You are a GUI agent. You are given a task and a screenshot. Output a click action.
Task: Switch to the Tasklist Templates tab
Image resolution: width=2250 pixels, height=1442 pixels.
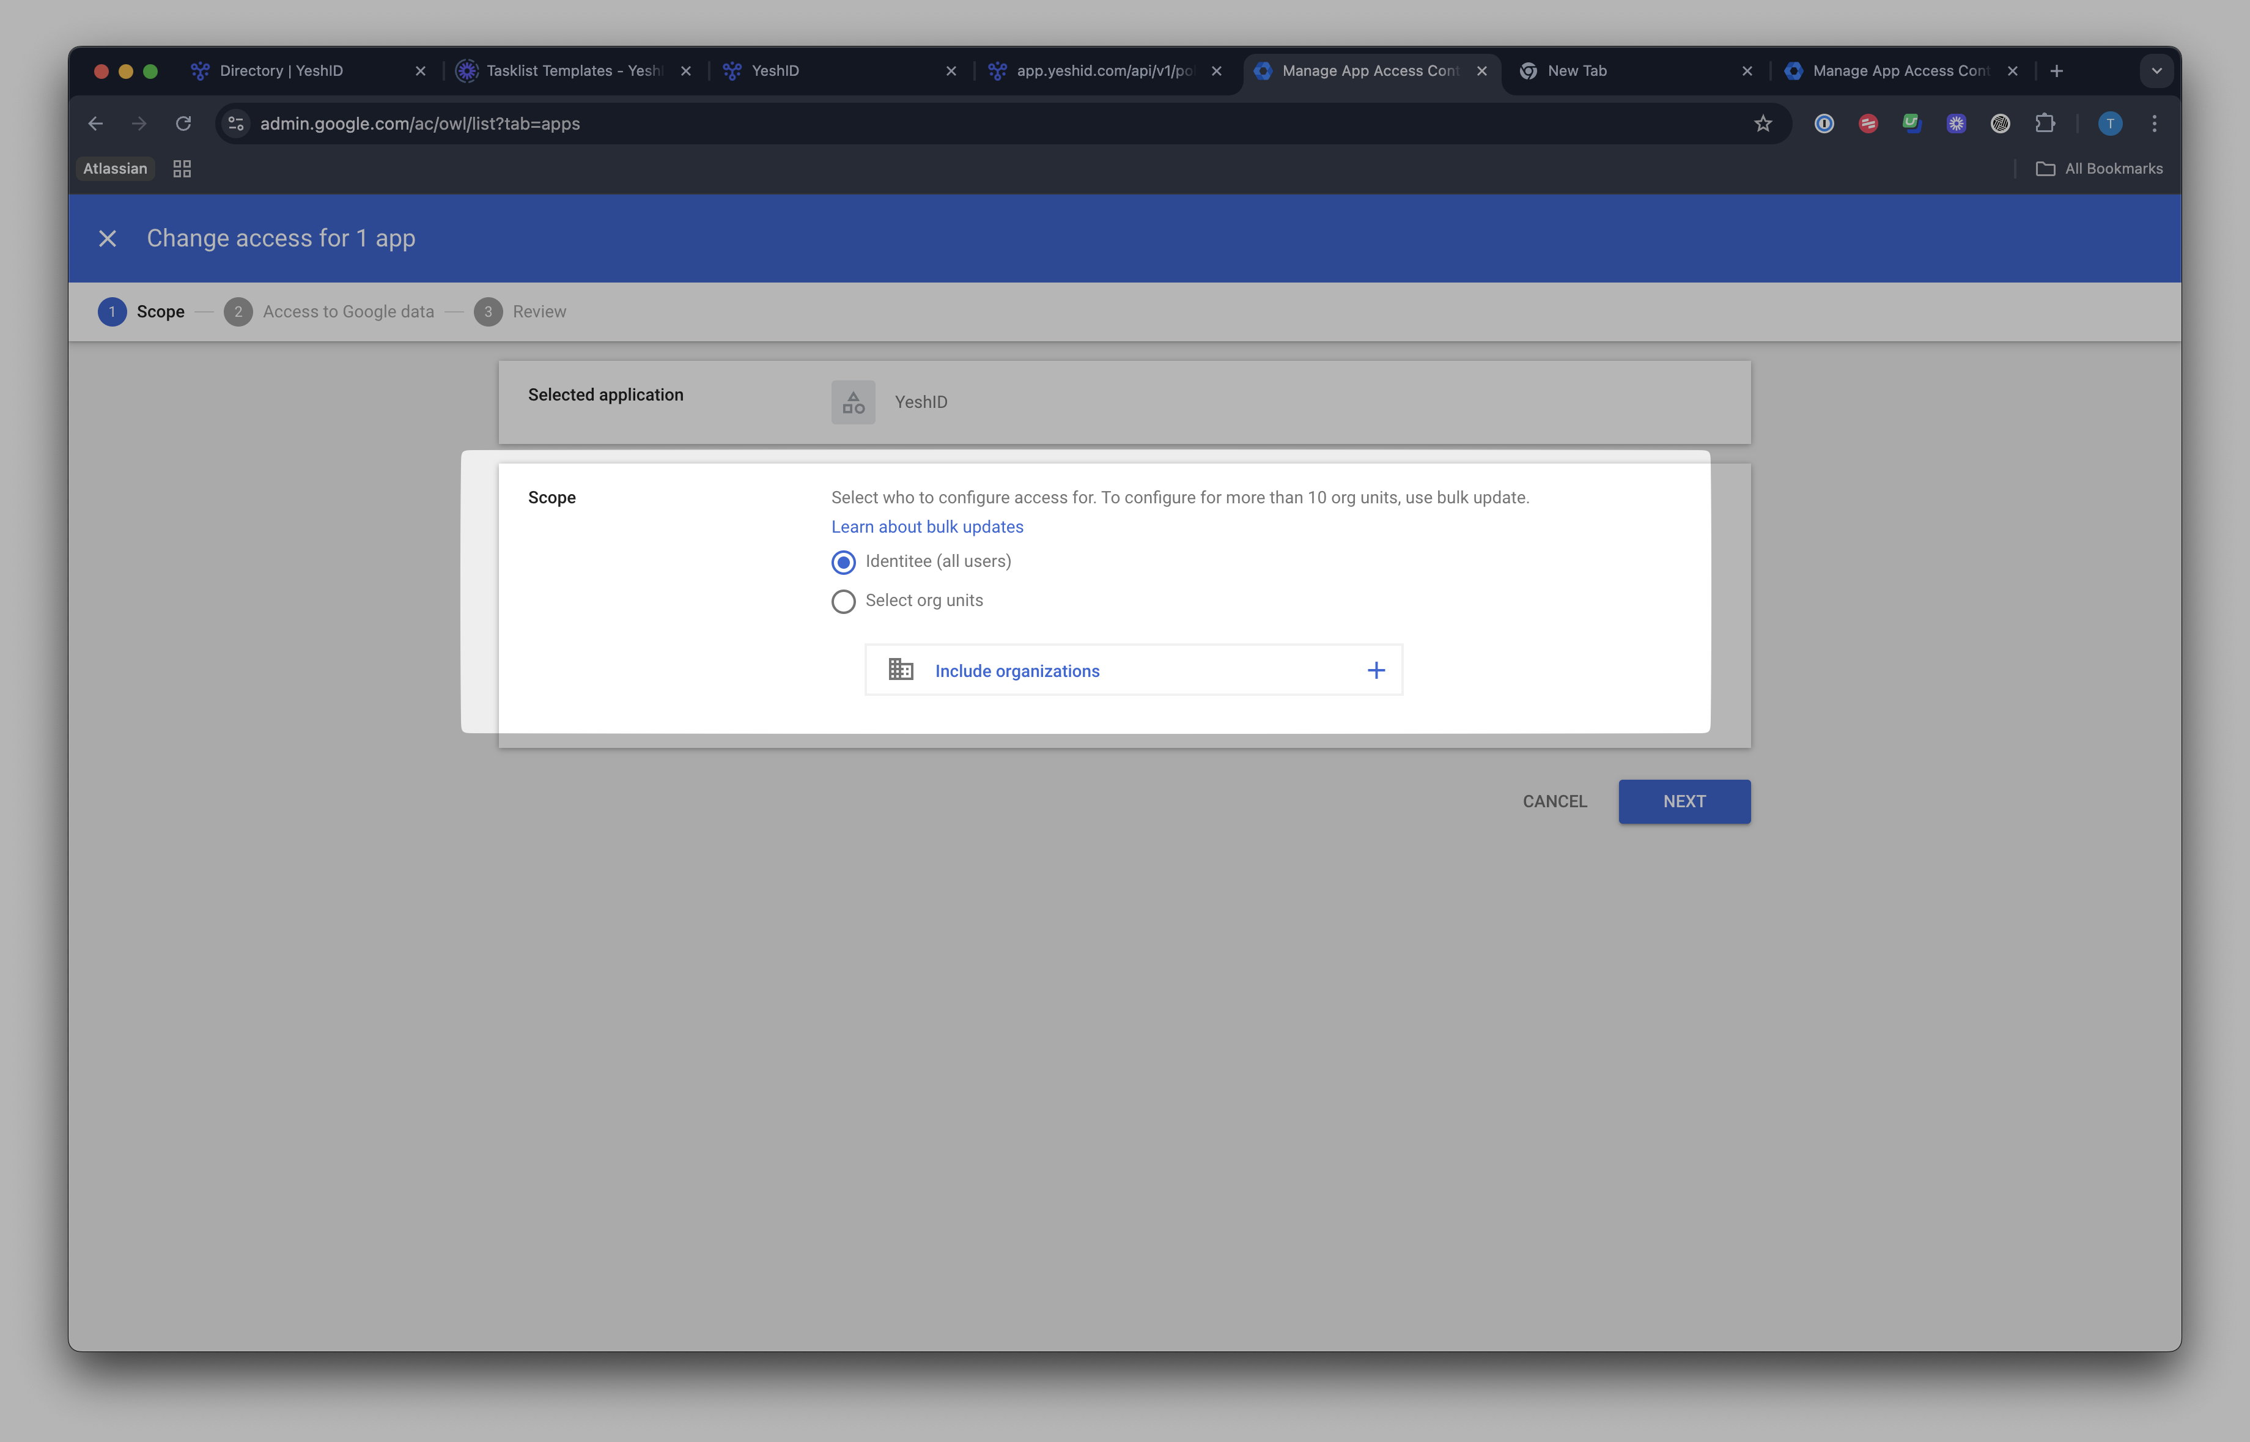[x=574, y=71]
